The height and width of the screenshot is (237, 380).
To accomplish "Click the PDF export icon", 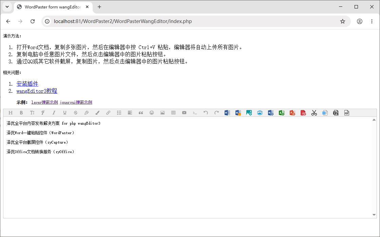I will point(347,113).
